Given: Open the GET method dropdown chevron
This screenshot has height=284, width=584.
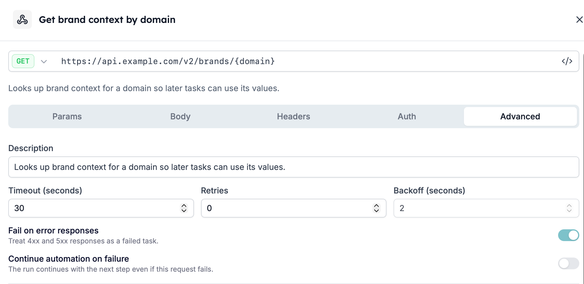Looking at the screenshot, I should point(44,61).
